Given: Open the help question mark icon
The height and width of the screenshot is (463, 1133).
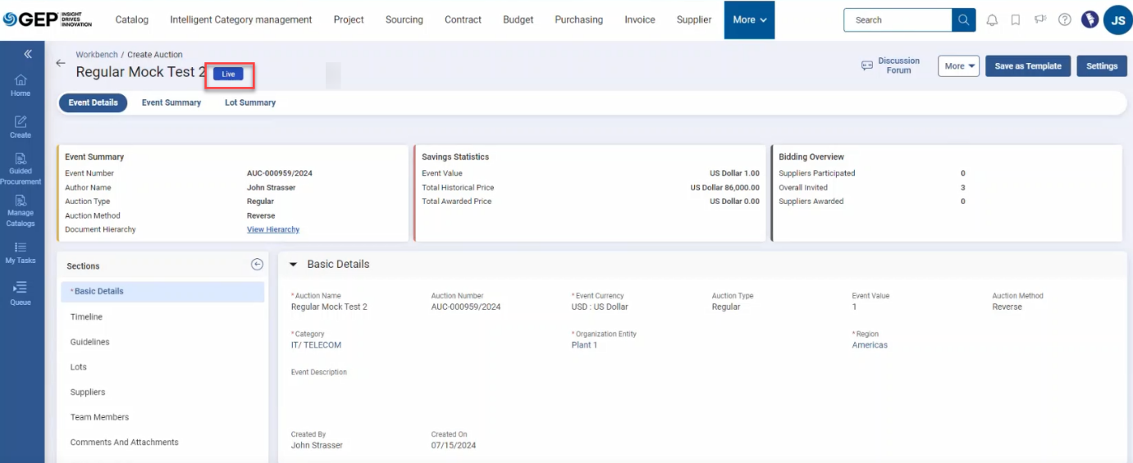Looking at the screenshot, I should click(1064, 20).
